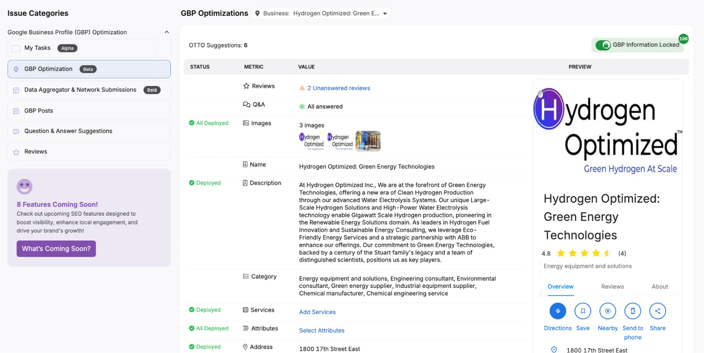Click the Share icon in preview
704x353 pixels.
pyautogui.click(x=658, y=311)
